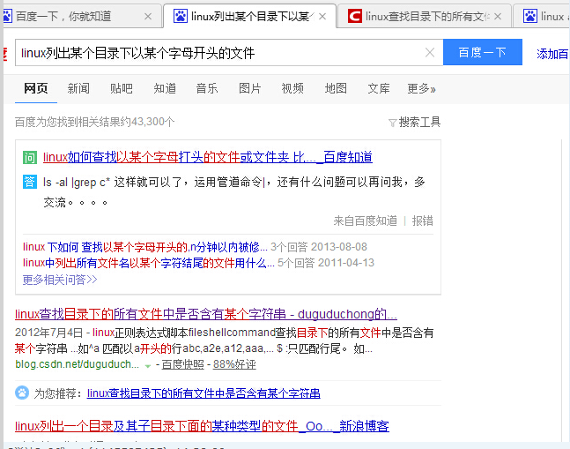Expand dropdown arrow beside blog.csdn.net URL
Screen dimensions: 570x449
pos(147,365)
